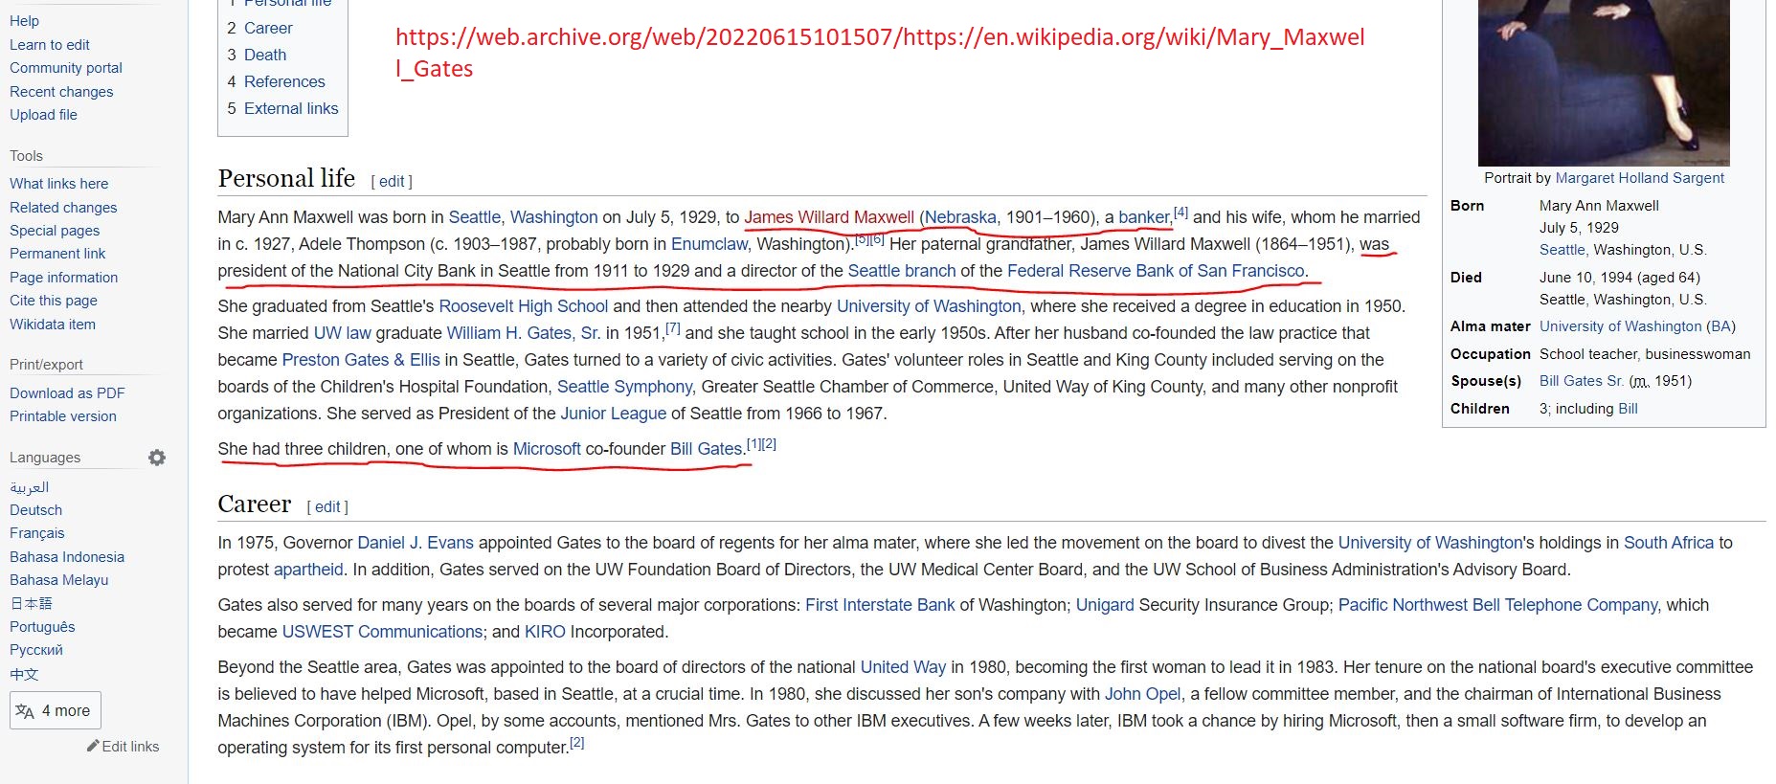This screenshot has height=784, width=1776.
Task: Open Federal Reserve Bank of San Francisco link
Action: coord(1156,271)
